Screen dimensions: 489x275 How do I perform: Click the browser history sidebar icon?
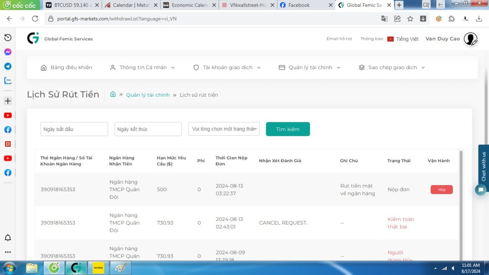coord(8,38)
